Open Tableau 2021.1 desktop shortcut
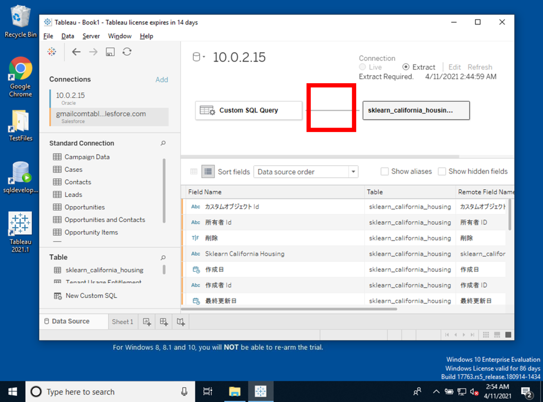 point(20,232)
